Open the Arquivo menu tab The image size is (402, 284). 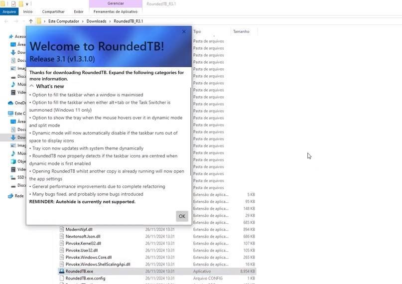[9, 11]
